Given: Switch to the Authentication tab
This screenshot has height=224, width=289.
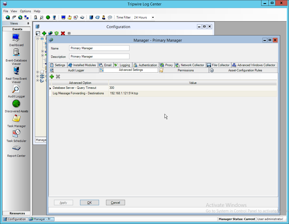Looking at the screenshot, I should (146, 65).
